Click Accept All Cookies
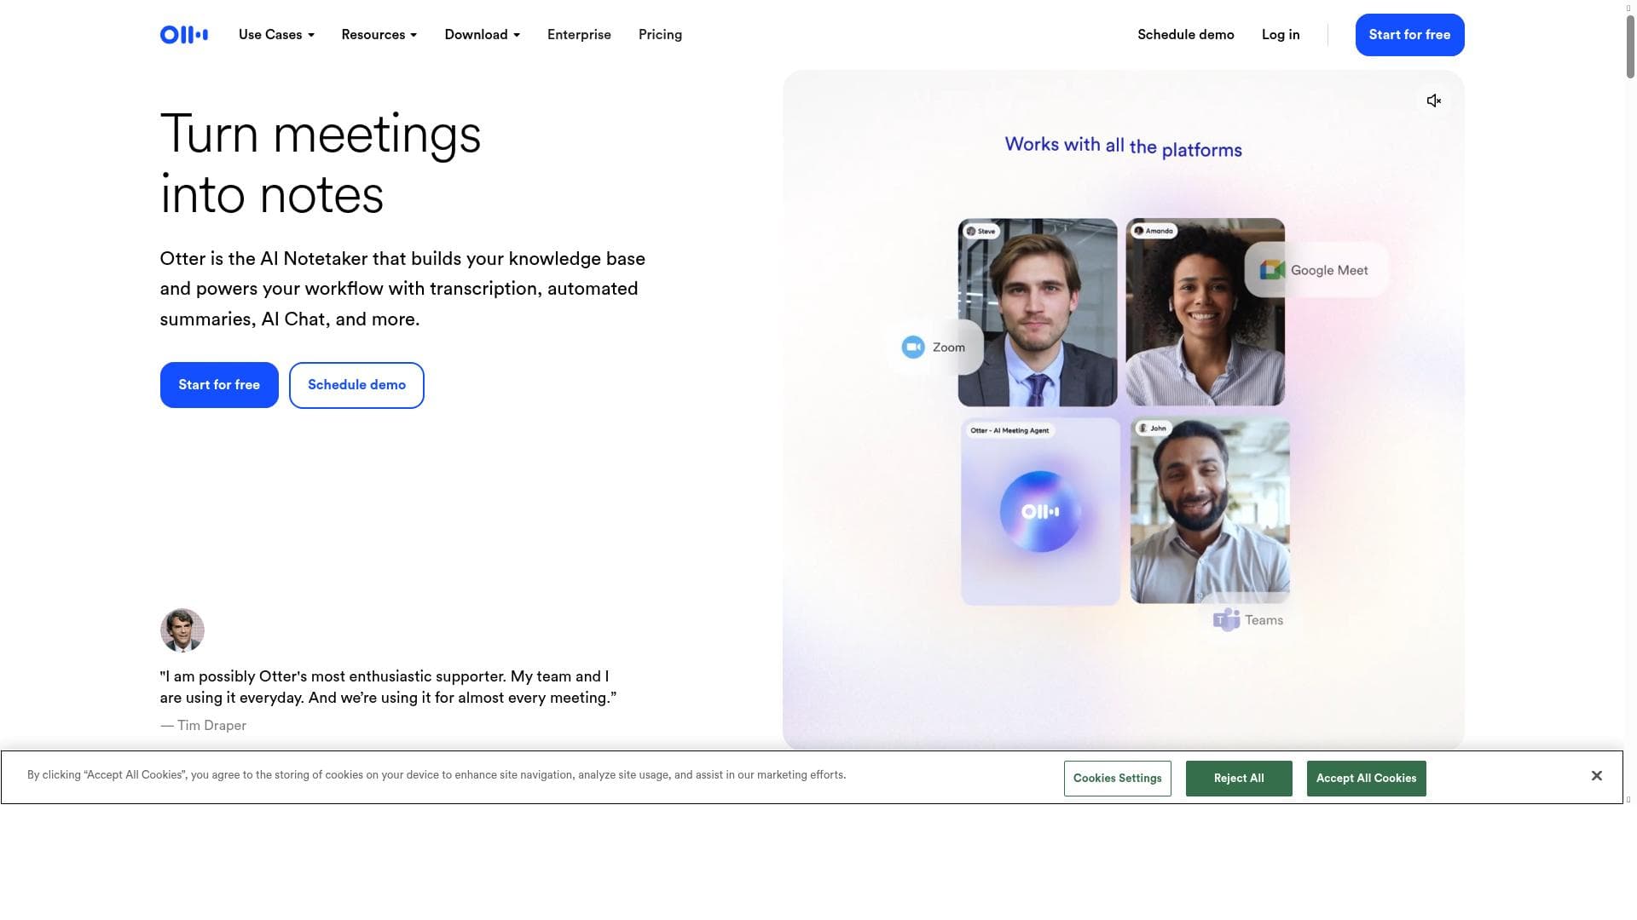The width and height of the screenshot is (1637, 920). pyautogui.click(x=1366, y=779)
